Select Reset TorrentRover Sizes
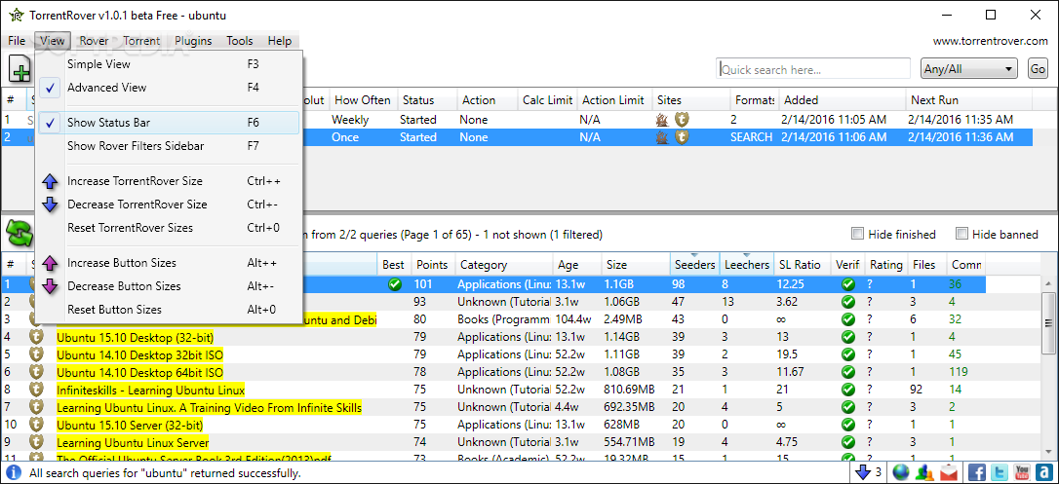Viewport: 1059px width, 484px height. tap(168, 227)
